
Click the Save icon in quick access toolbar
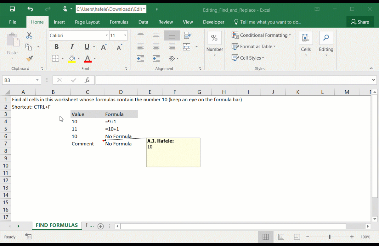click(12, 9)
